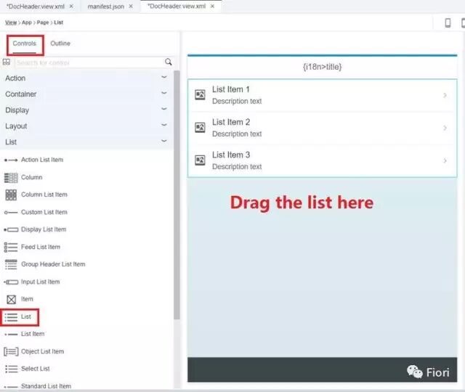Click the controls palette vertical scrollbar
The width and height of the screenshot is (465, 392).
click(x=177, y=195)
